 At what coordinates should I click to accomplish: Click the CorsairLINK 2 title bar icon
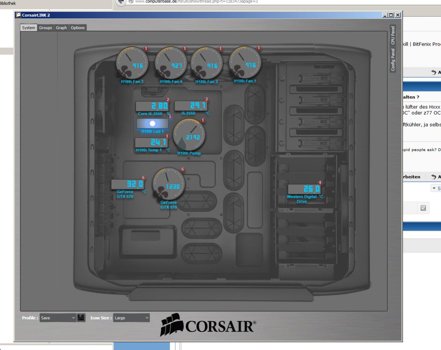pyautogui.click(x=18, y=15)
